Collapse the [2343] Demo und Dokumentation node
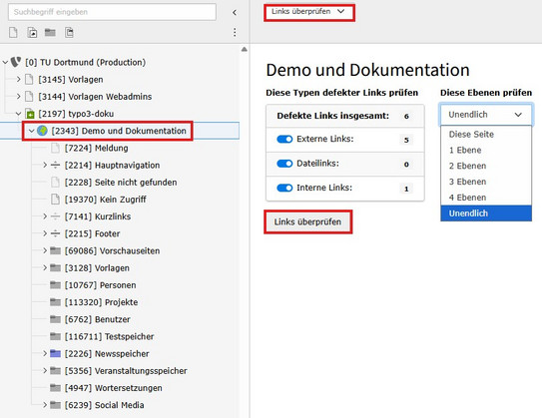The image size is (542, 418). [32, 131]
